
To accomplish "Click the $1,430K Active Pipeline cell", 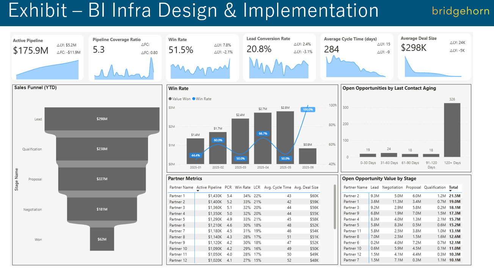I will [214, 196].
